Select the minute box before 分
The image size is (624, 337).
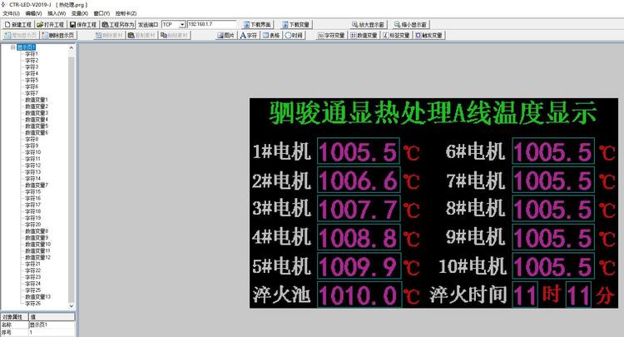pos(578,295)
